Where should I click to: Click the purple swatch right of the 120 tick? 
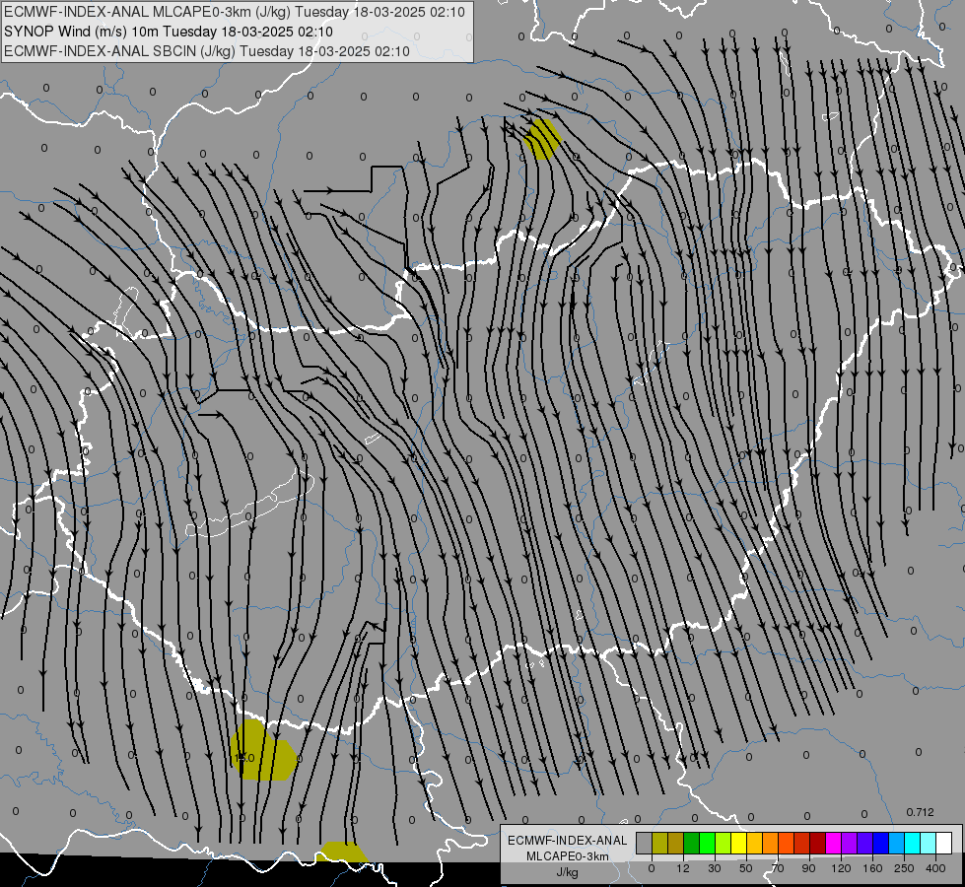tap(850, 843)
